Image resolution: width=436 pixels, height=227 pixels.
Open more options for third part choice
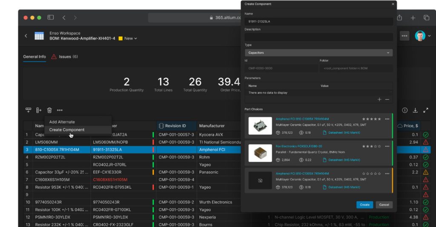(387, 173)
